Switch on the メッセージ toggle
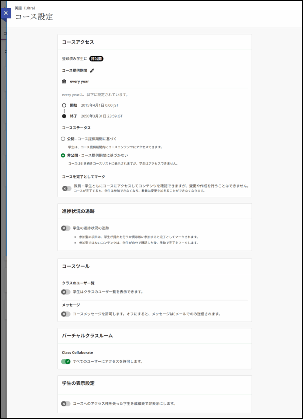The width and height of the screenshot is (303, 419). [66, 314]
